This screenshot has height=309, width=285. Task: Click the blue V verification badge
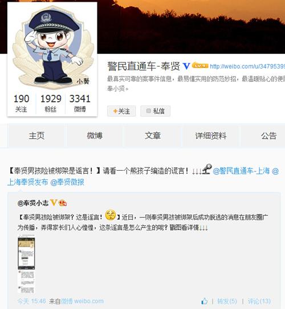click(x=186, y=66)
